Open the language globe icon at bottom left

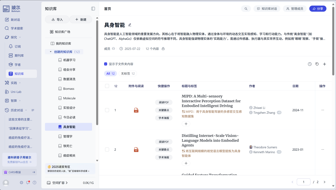(x=22, y=183)
